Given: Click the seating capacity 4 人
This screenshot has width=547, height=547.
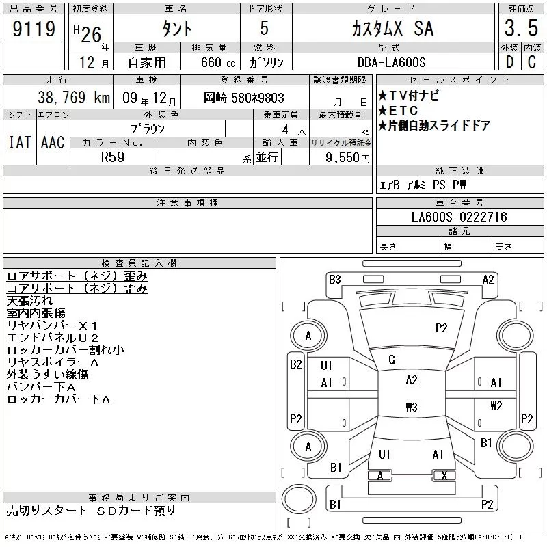Looking at the screenshot, I should coord(294,130).
